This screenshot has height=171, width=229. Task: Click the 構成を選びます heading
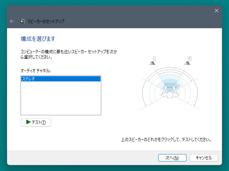click(x=38, y=39)
